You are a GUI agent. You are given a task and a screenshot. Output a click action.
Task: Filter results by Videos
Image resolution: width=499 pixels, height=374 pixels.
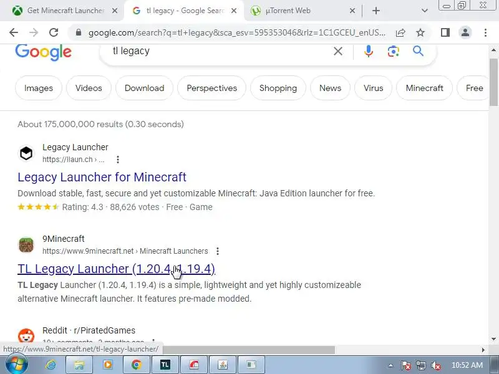point(89,88)
